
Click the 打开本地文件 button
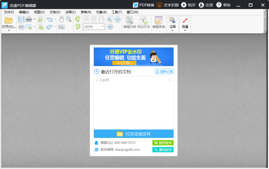point(134,134)
